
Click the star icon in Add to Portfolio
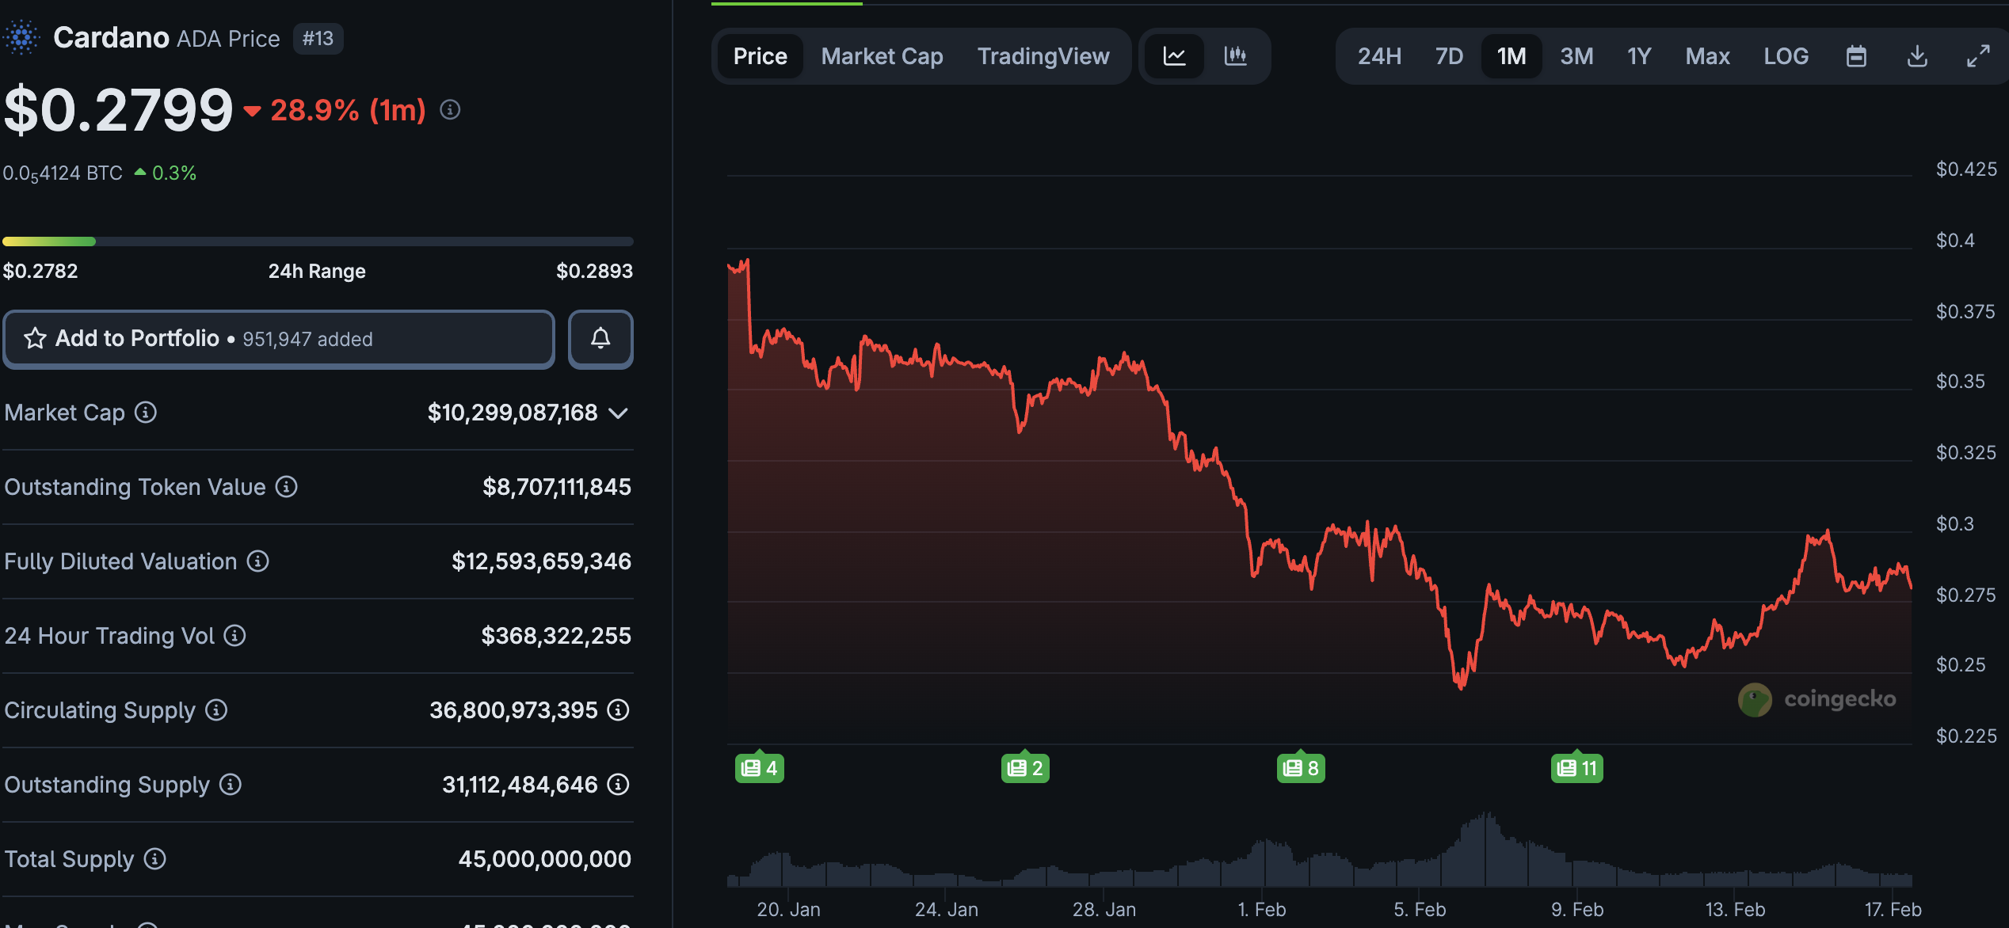pyautogui.click(x=35, y=339)
